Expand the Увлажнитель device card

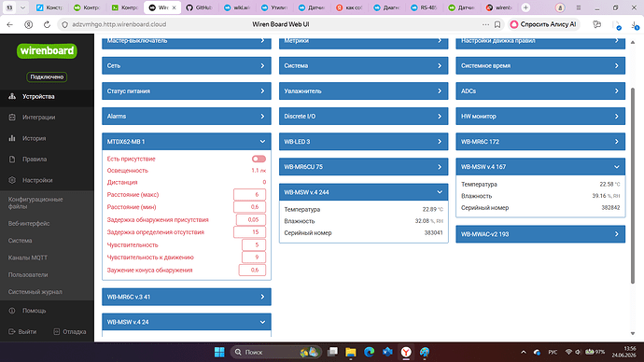coord(363,91)
